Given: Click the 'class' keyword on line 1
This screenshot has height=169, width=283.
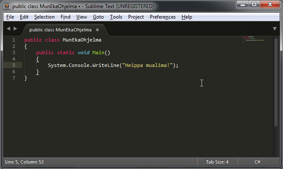Looking at the screenshot, I should pos(52,40).
